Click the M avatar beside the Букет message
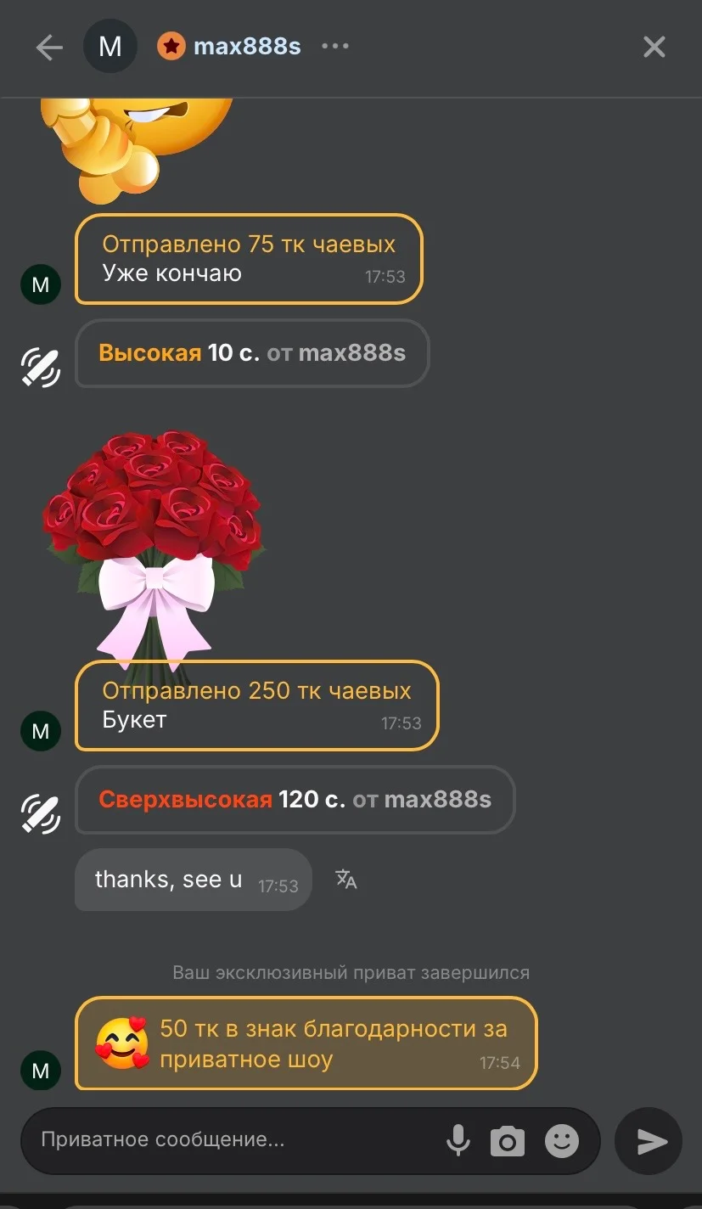The width and height of the screenshot is (702, 1209). coord(41,730)
